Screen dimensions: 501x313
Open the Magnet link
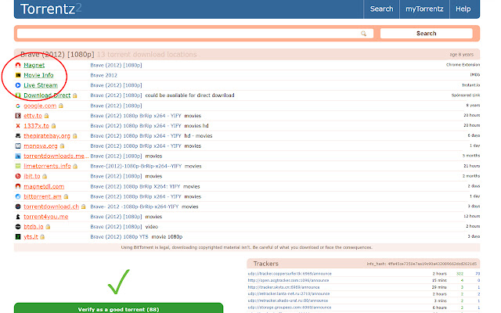pos(34,65)
